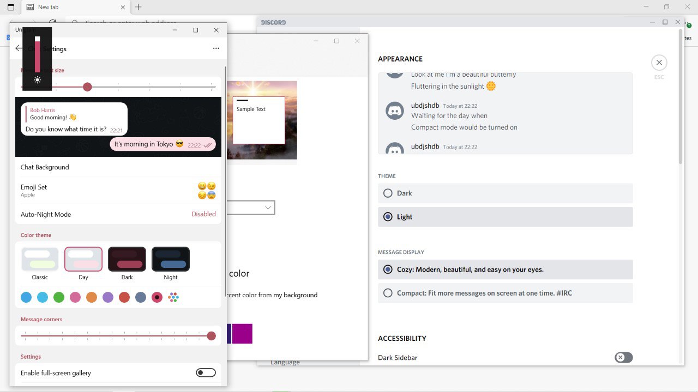Image resolution: width=698 pixels, height=392 pixels.
Task: Pick the selected crimson accent color
Action: pyautogui.click(x=157, y=297)
